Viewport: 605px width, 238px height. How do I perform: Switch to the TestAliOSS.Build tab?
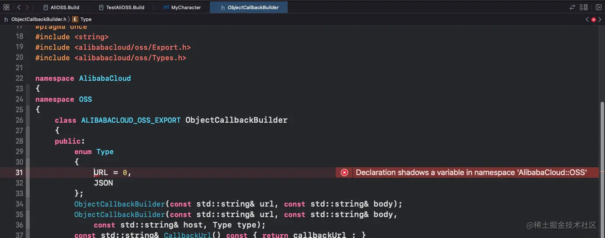122,7
